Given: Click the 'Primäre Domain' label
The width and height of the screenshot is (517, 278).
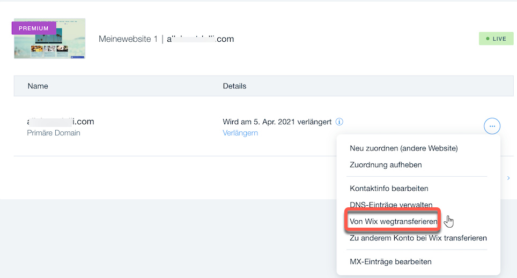Looking at the screenshot, I should click(53, 133).
